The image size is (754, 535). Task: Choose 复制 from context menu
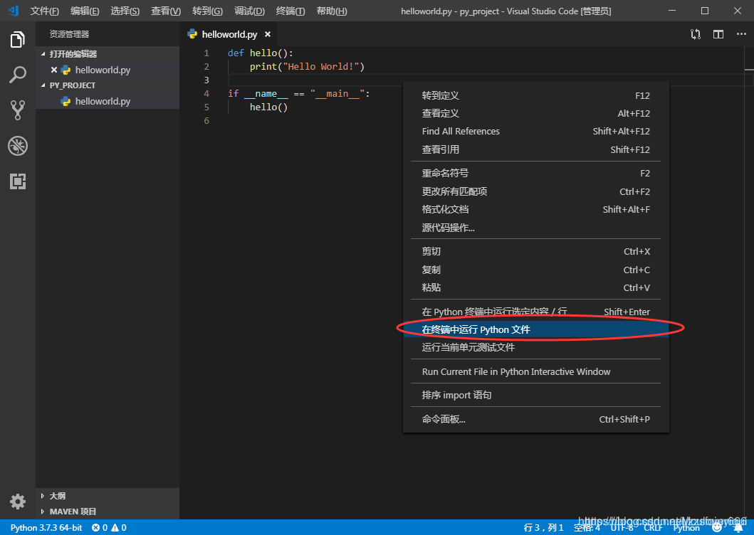coord(535,270)
